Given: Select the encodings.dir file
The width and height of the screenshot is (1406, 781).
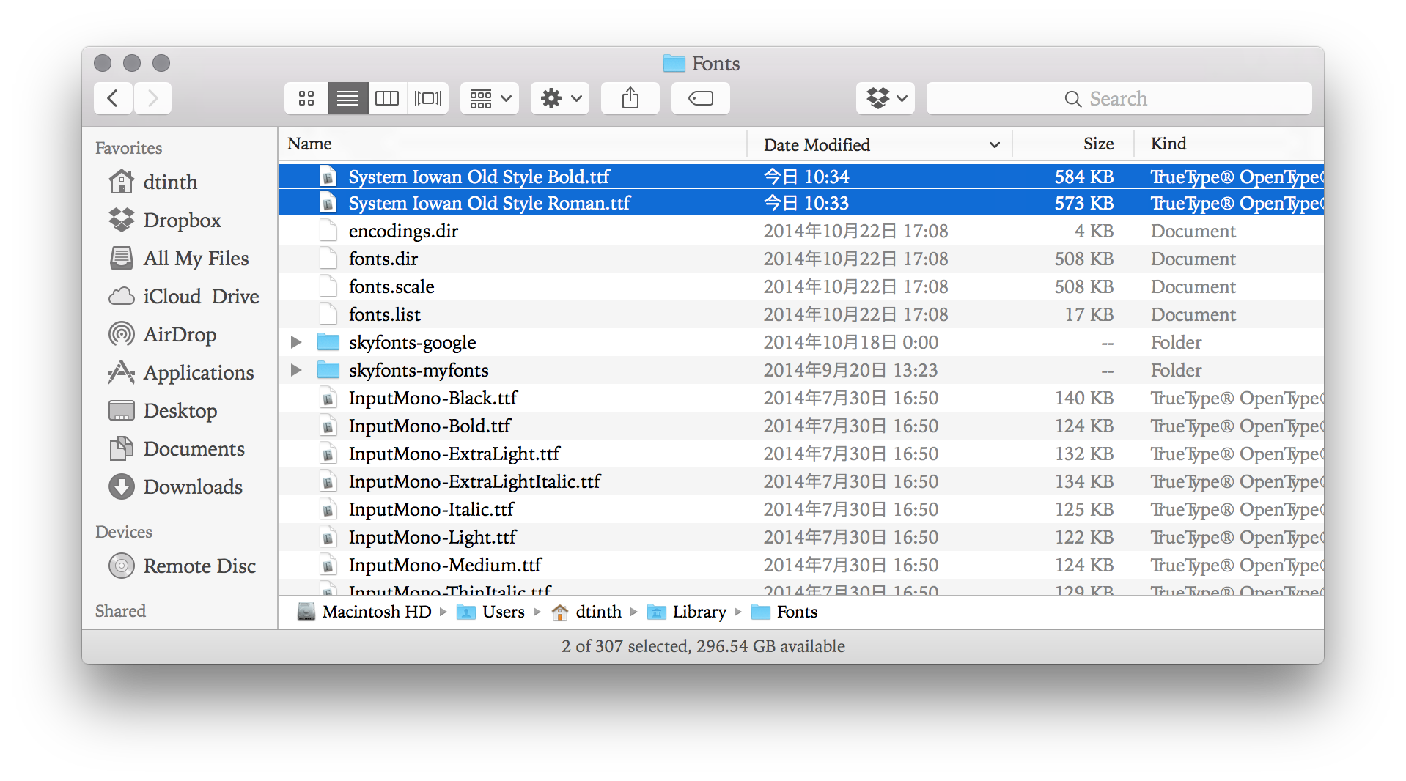Looking at the screenshot, I should click(x=801, y=231).
